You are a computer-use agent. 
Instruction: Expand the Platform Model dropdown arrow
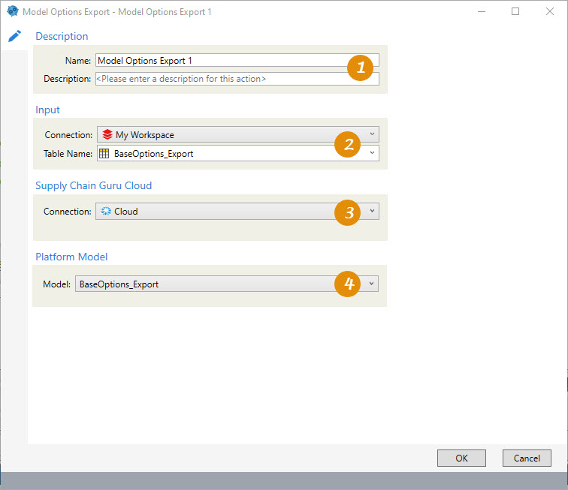click(371, 284)
